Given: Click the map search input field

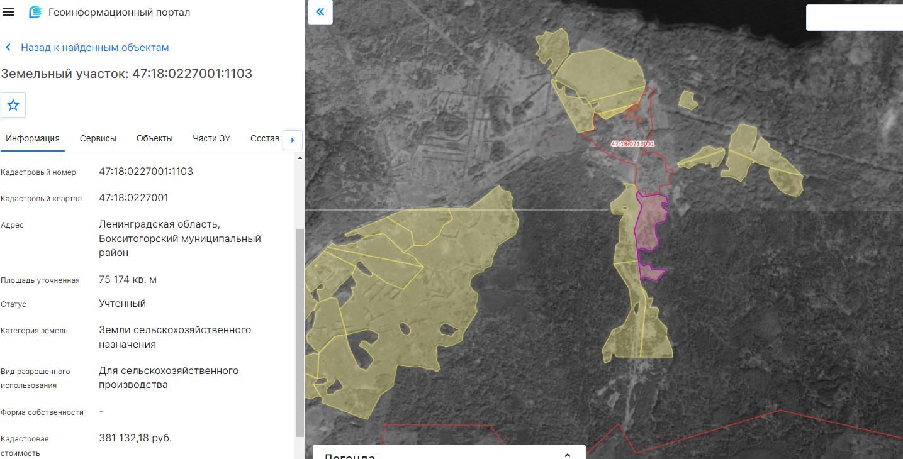Looking at the screenshot, I should click(855, 18).
